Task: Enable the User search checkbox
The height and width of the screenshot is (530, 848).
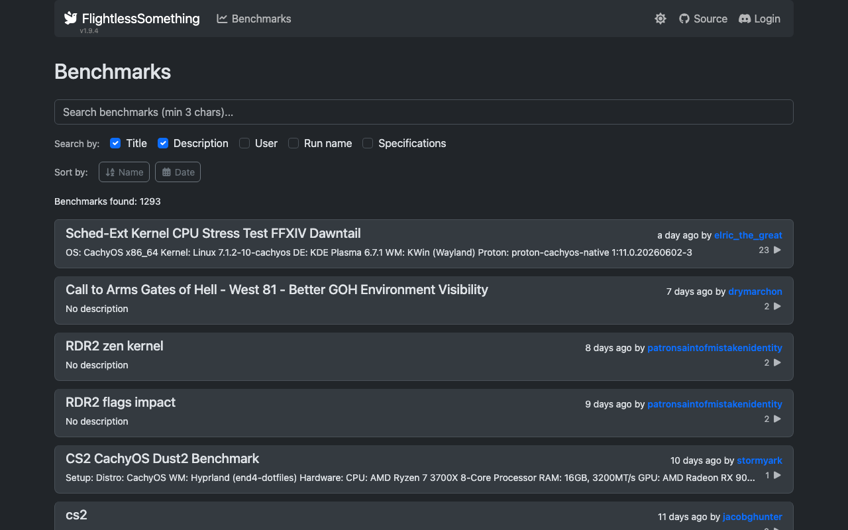Action: pyautogui.click(x=244, y=143)
